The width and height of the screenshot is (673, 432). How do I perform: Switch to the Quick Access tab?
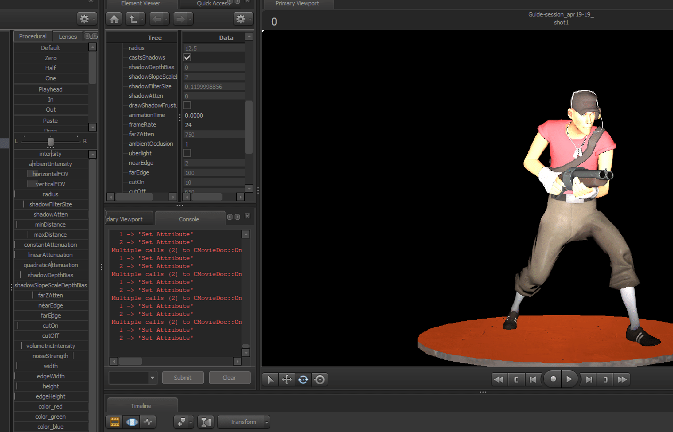pos(213,3)
